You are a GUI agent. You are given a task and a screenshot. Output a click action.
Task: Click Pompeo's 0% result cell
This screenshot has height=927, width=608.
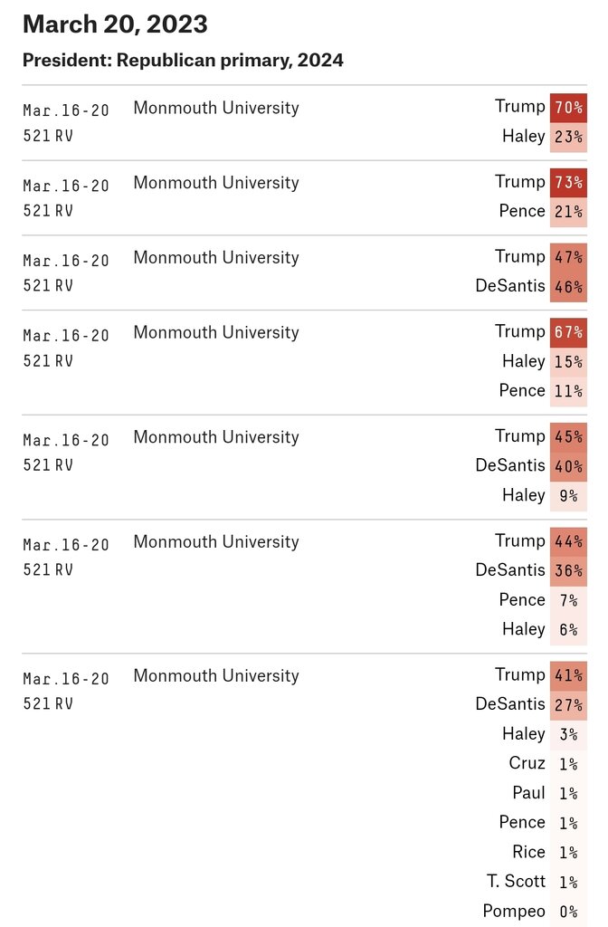[568, 912]
